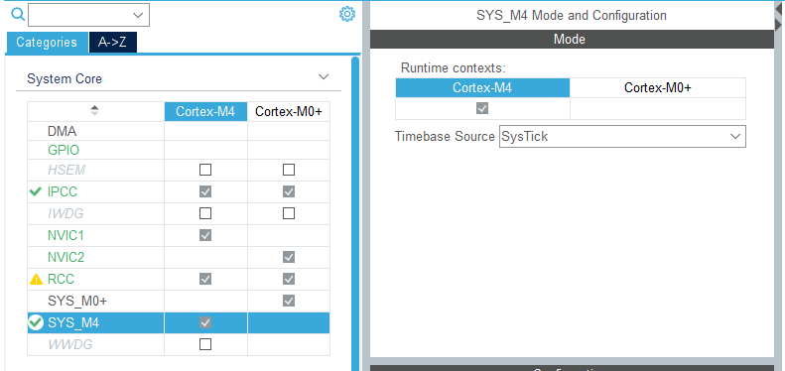The image size is (785, 371).
Task: Click the yellow warning icon beside RCC
Action: (36, 280)
